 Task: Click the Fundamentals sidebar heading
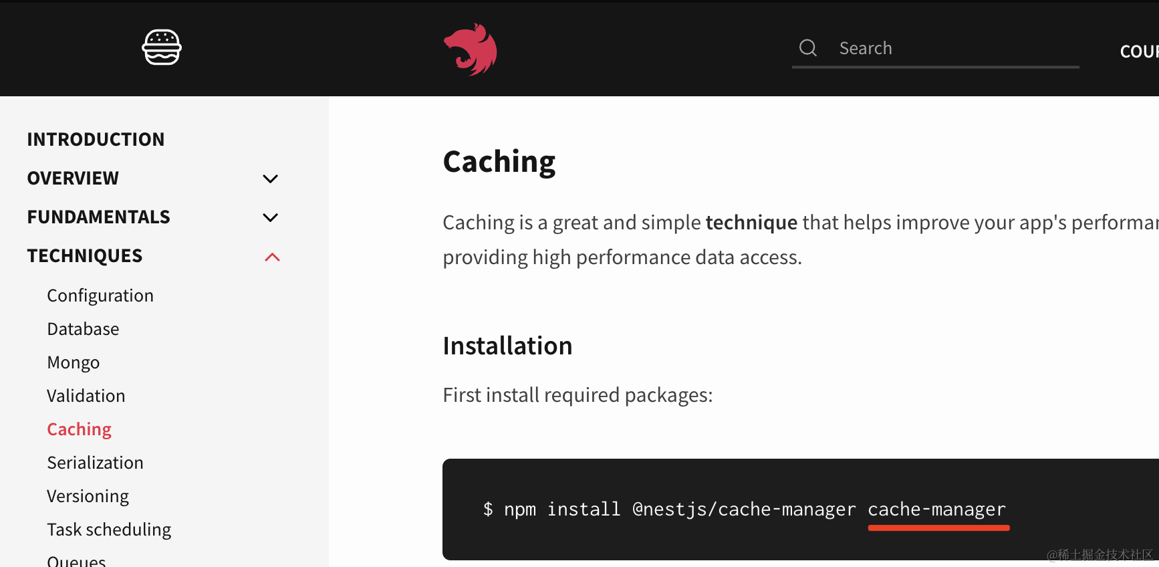[x=98, y=217]
